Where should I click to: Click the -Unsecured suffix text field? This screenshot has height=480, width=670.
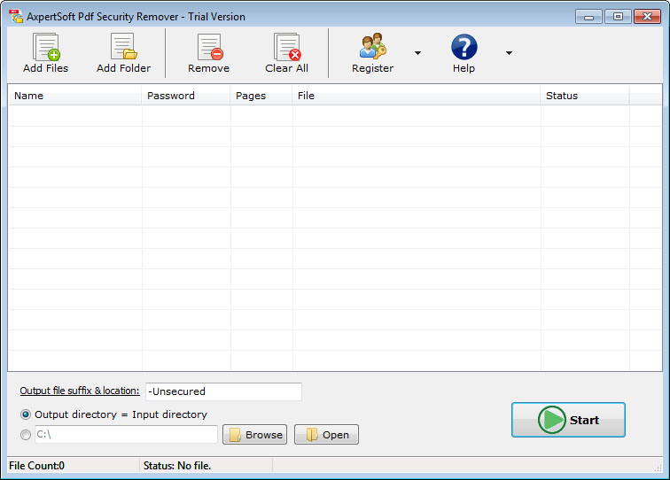coord(223,391)
